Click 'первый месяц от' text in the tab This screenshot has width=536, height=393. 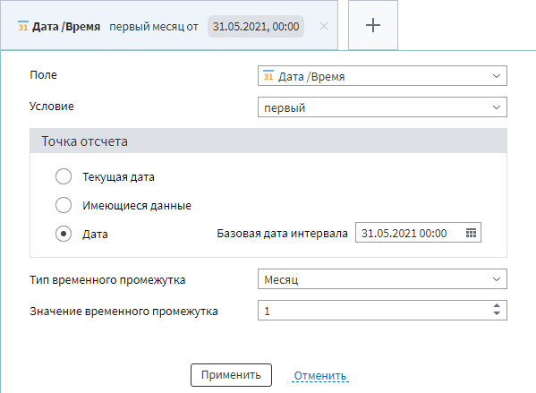click(x=154, y=26)
